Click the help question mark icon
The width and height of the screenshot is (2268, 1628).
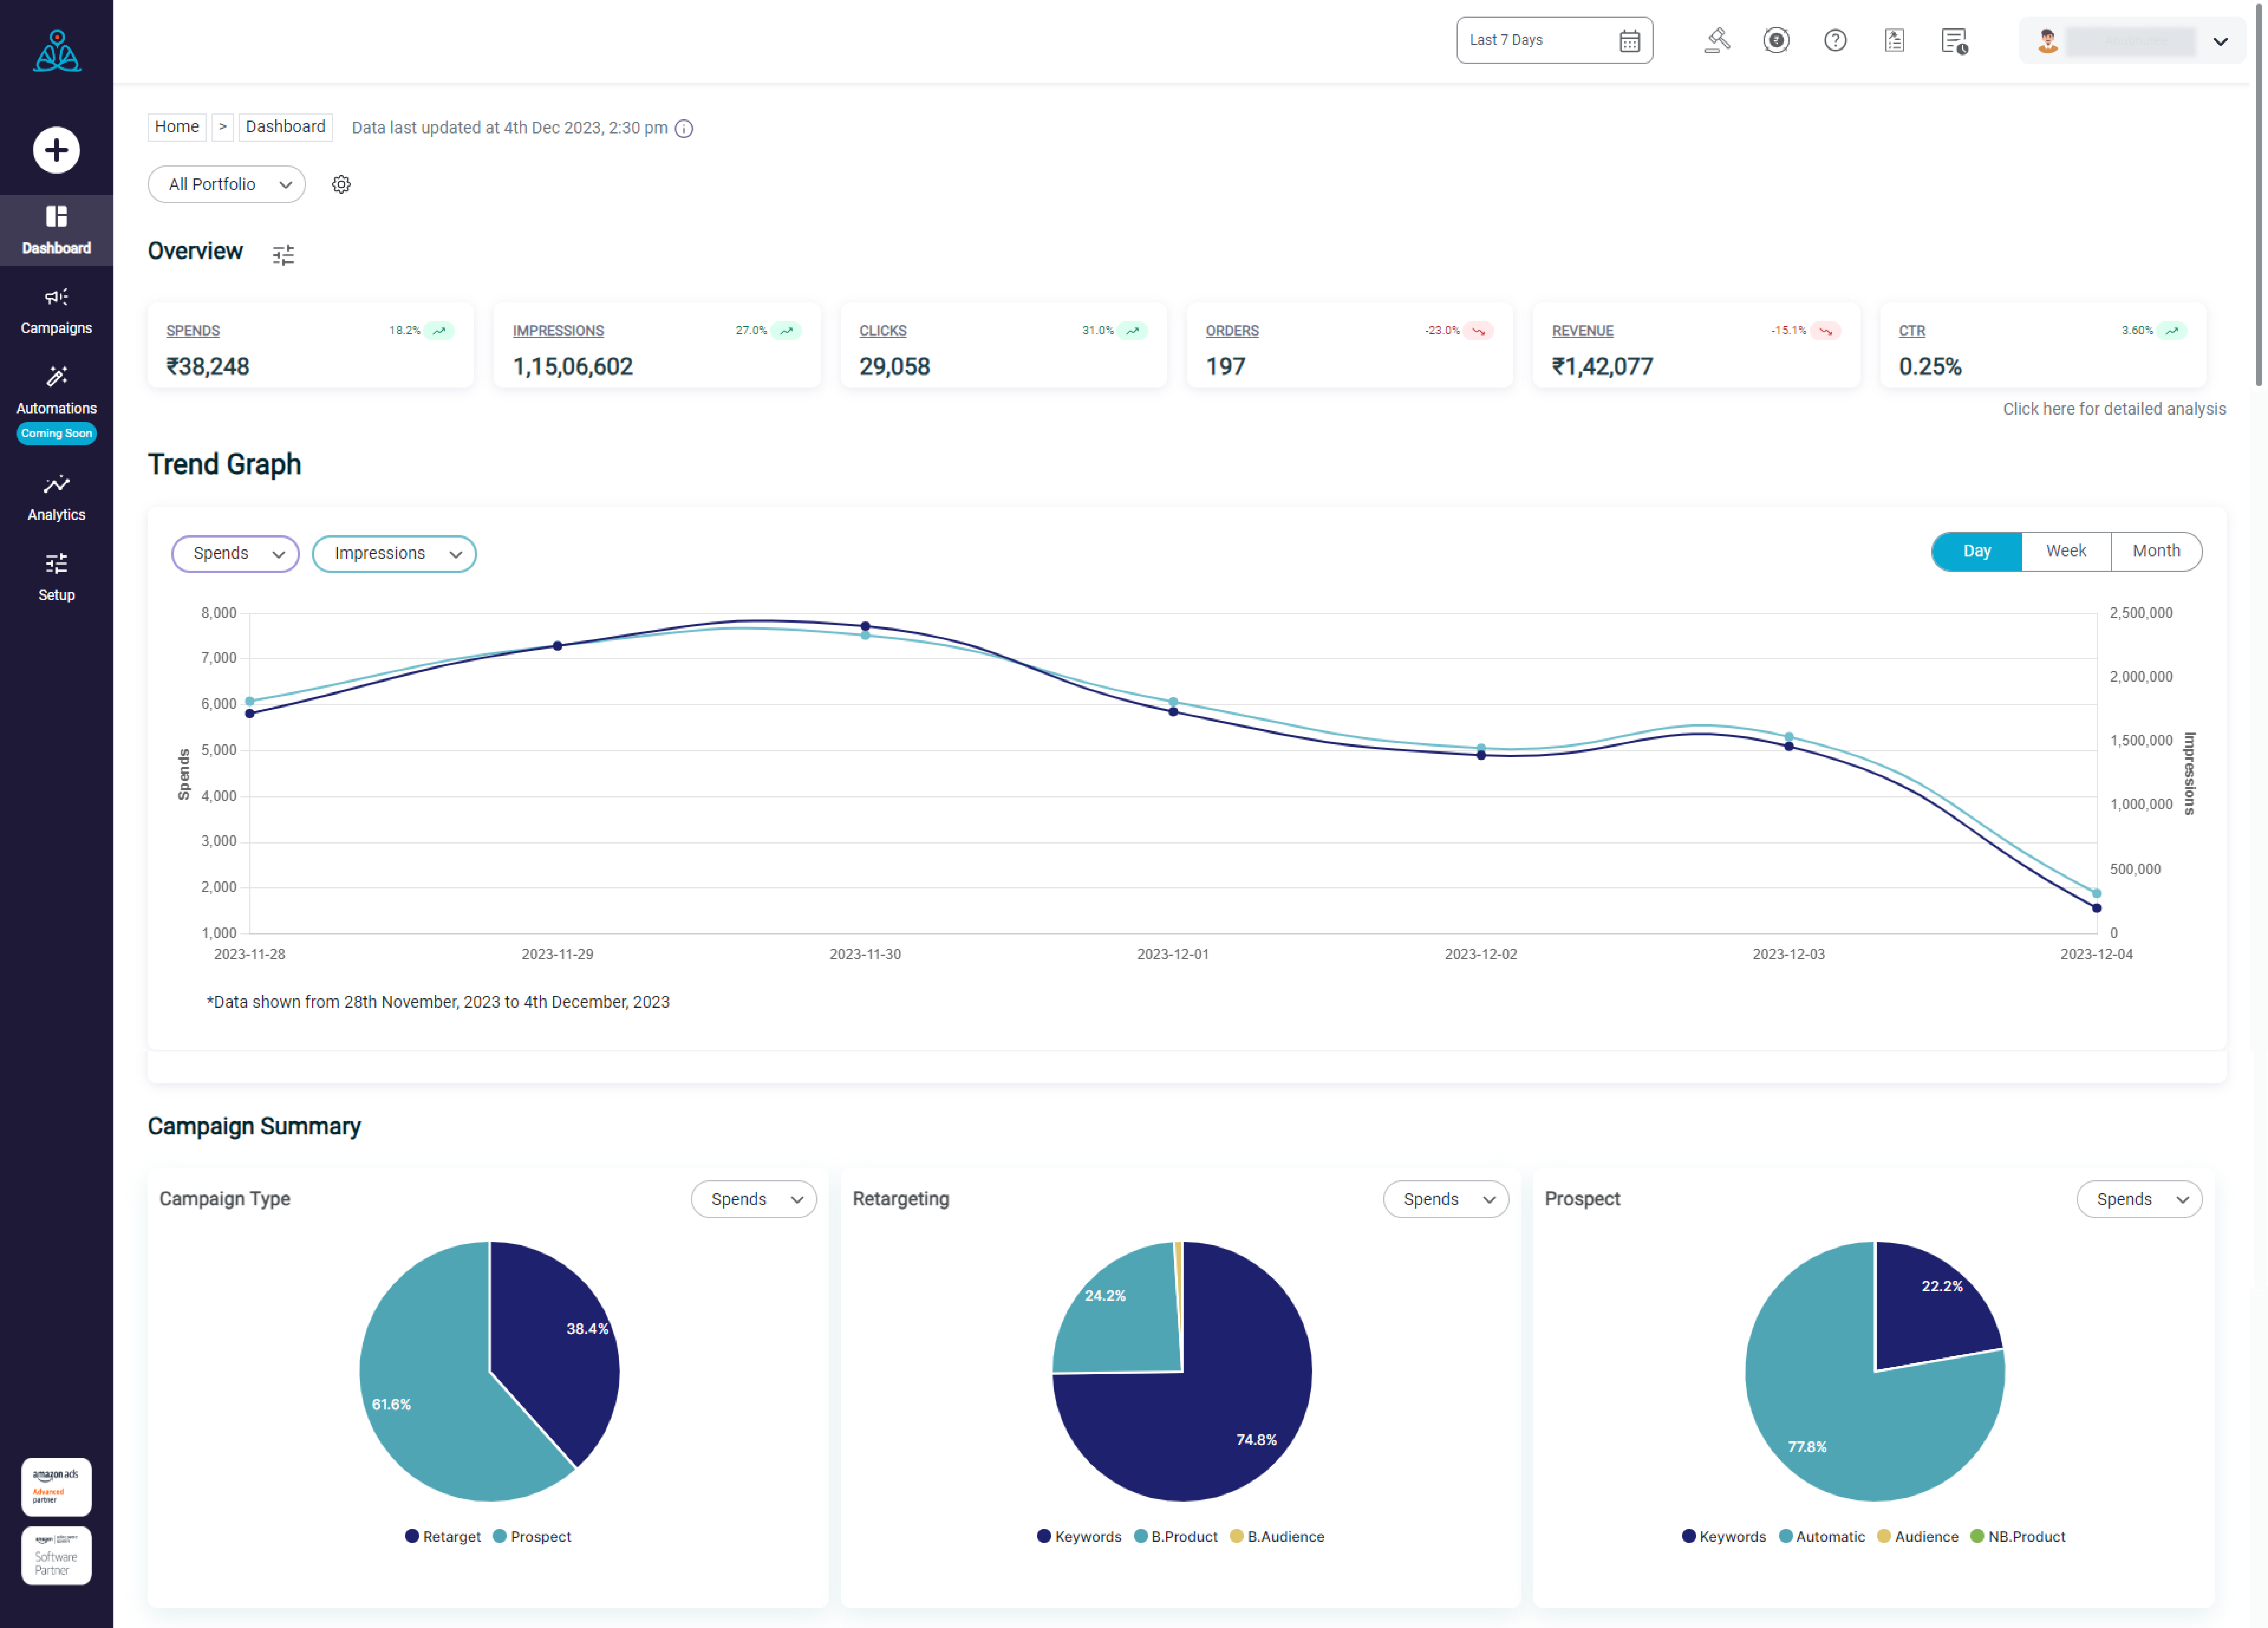(1835, 40)
